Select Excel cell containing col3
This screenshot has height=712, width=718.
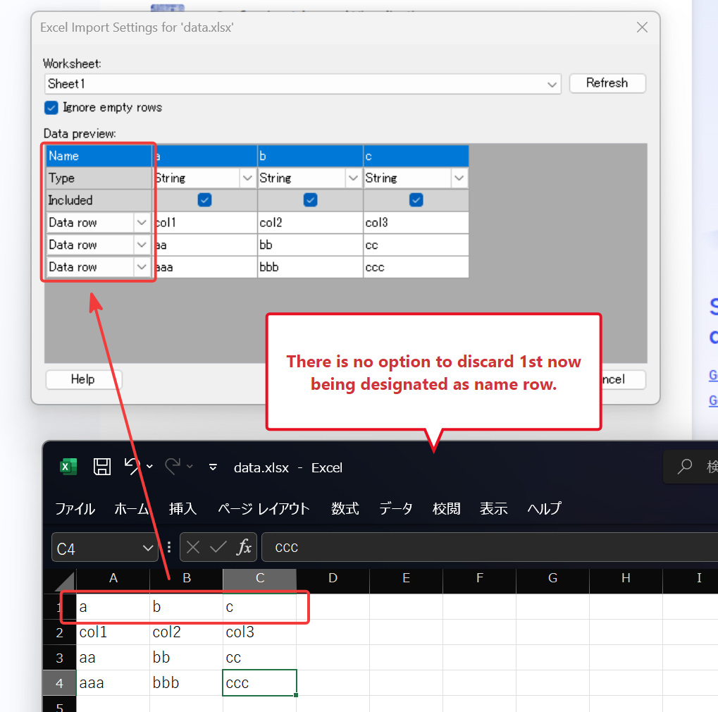click(x=259, y=632)
